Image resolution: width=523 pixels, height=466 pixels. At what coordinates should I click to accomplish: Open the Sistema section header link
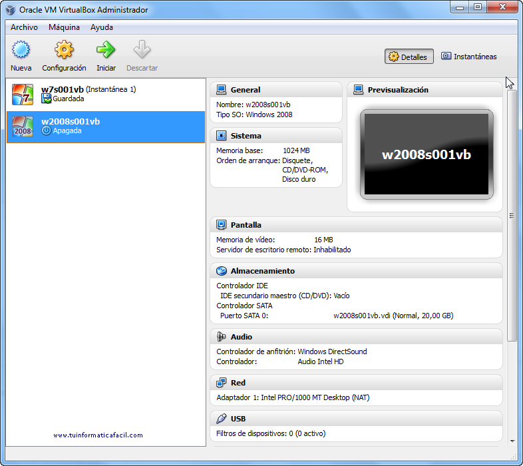(x=246, y=136)
